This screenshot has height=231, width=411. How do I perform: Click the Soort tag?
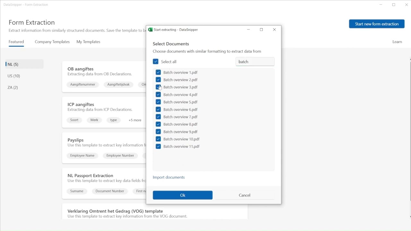click(x=74, y=120)
